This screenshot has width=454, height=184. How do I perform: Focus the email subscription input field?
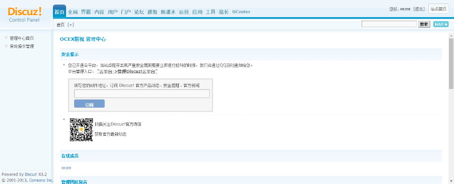click(142, 94)
